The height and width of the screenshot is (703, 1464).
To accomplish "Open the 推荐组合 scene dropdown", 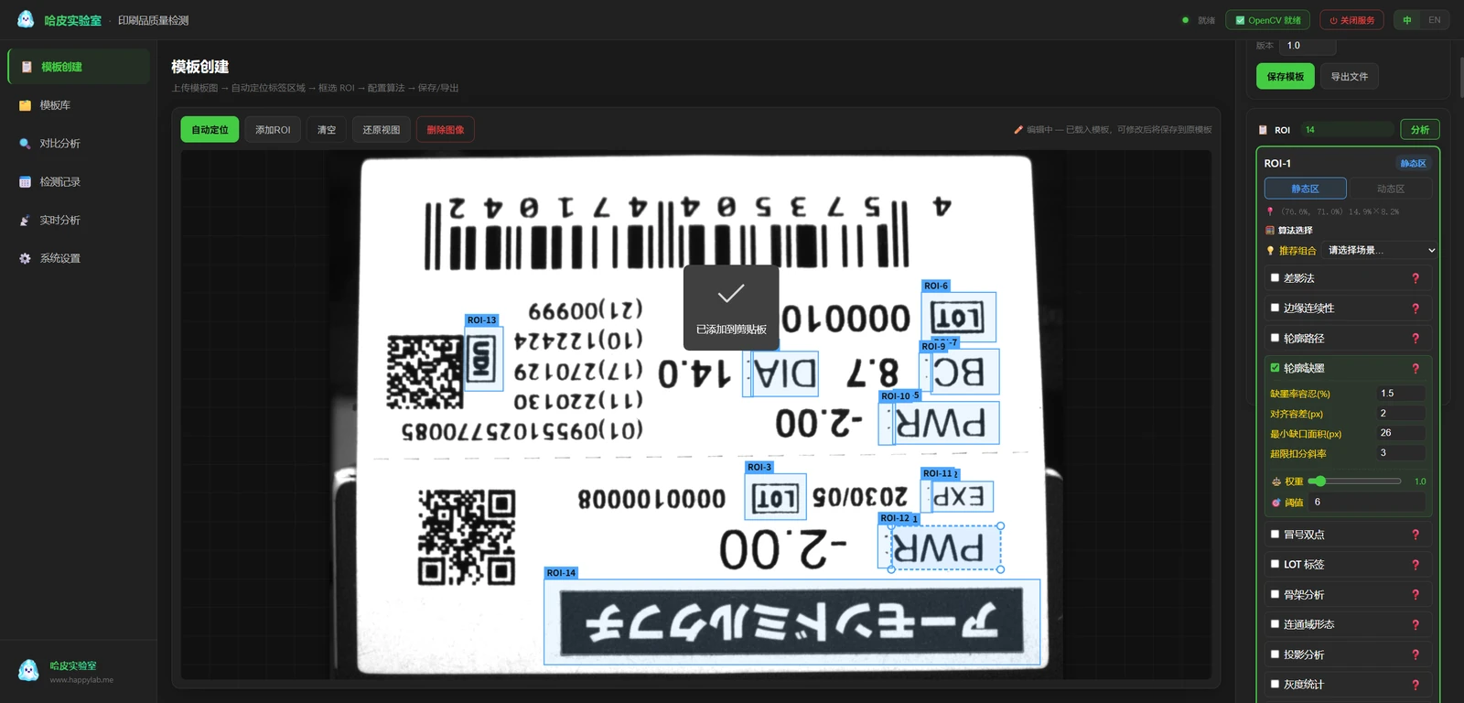I will (x=1381, y=250).
